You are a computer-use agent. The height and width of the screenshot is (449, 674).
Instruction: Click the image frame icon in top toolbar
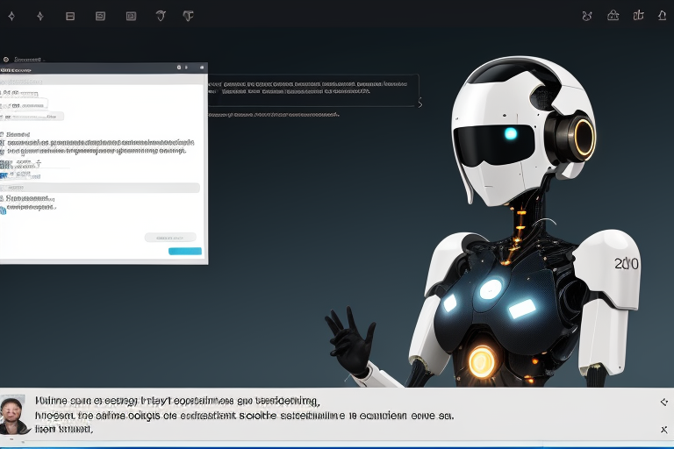[131, 16]
